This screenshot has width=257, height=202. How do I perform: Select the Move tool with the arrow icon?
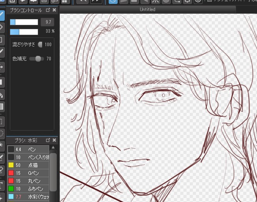[x=2, y=67]
